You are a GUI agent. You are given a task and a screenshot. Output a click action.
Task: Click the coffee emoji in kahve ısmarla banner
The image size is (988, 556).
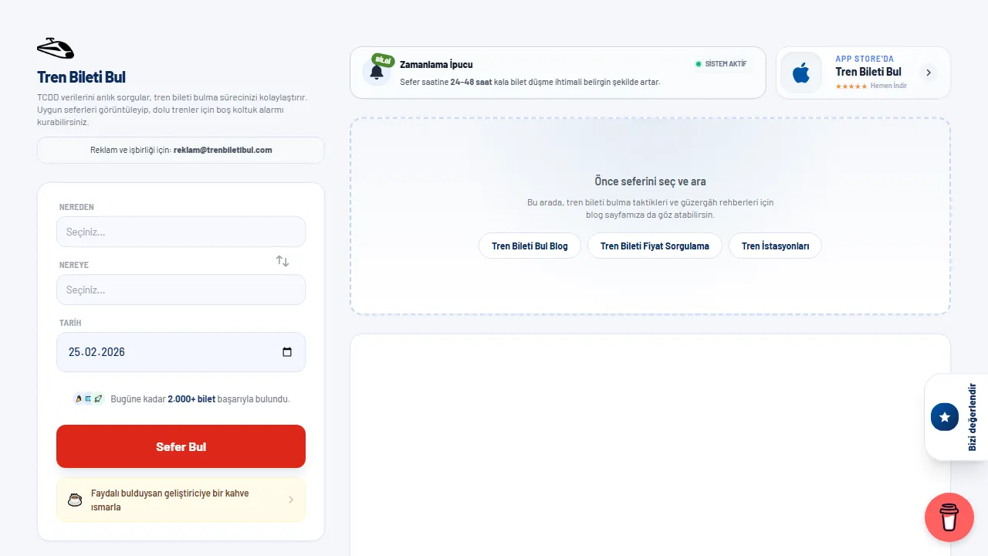(x=75, y=498)
